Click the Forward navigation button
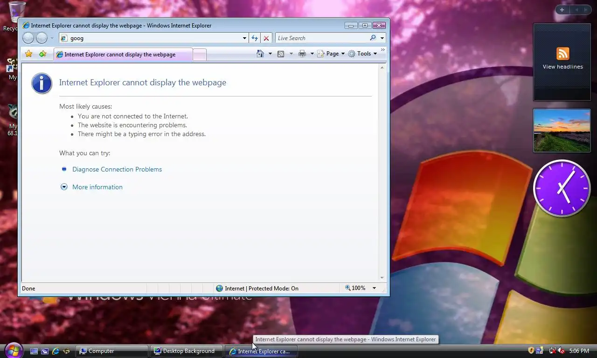The height and width of the screenshot is (358, 597). point(42,38)
